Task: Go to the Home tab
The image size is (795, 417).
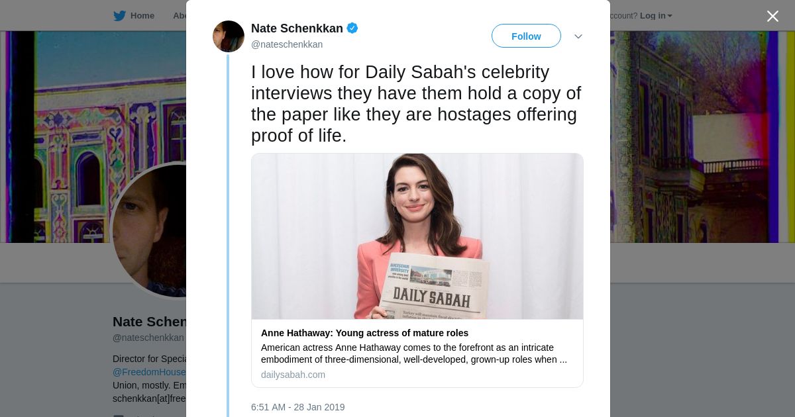Action: pos(142,16)
